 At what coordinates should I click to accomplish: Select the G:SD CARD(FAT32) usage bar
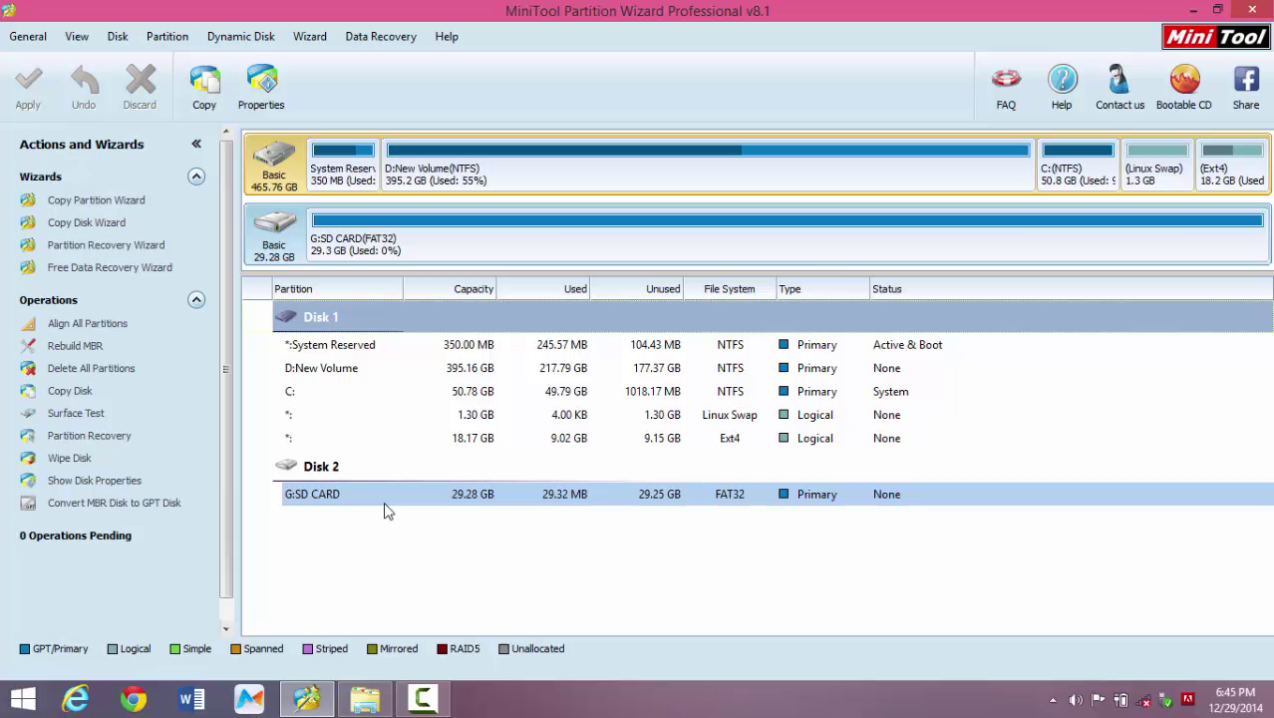tap(788, 220)
